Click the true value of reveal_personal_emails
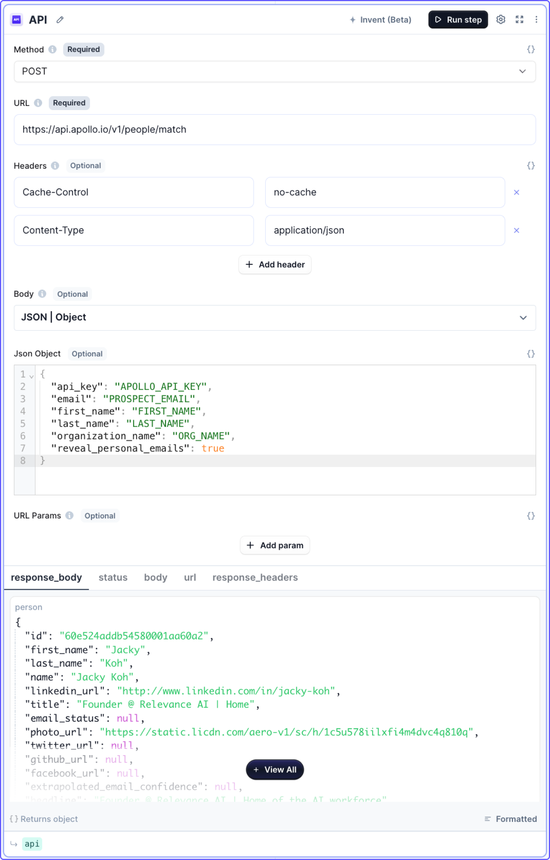The width and height of the screenshot is (550, 860). tap(213, 448)
